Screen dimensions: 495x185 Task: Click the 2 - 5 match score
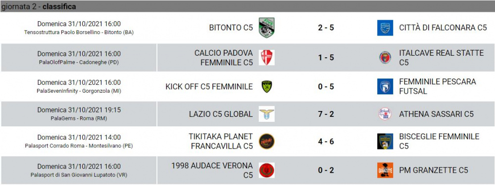pos(326,28)
